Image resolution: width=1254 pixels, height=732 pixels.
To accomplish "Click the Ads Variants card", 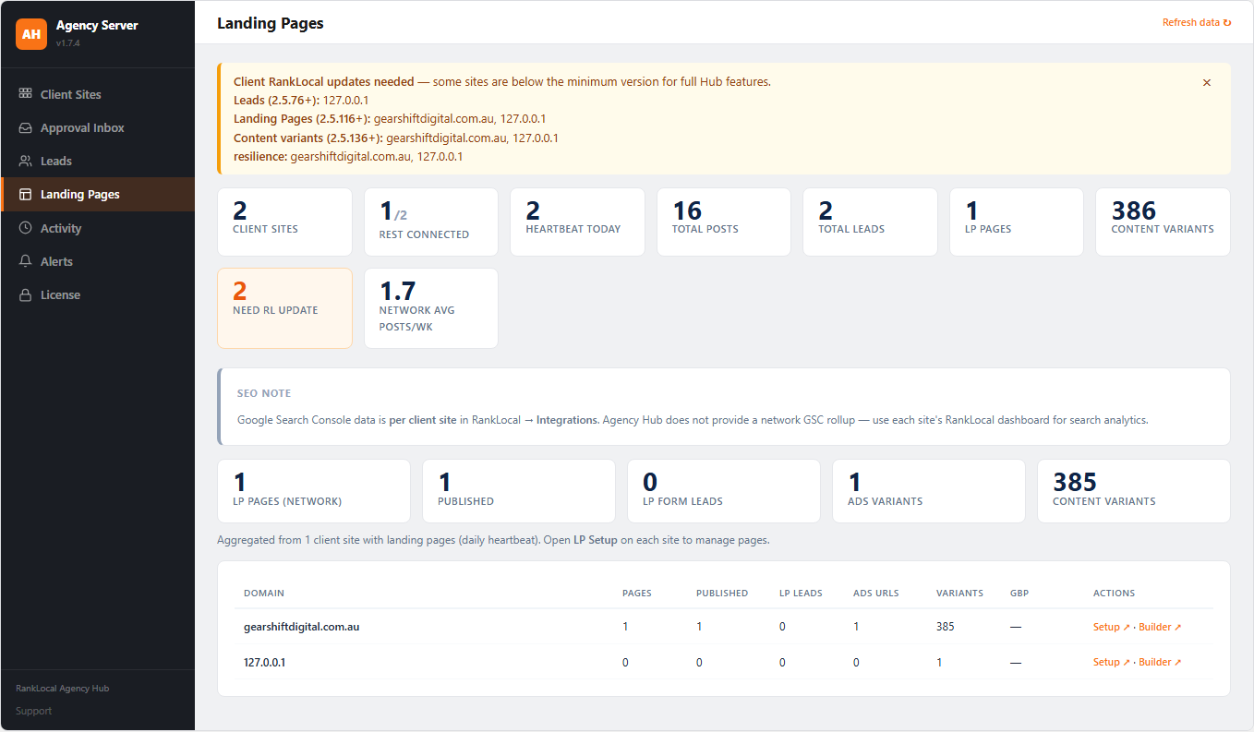I will pyautogui.click(x=929, y=491).
